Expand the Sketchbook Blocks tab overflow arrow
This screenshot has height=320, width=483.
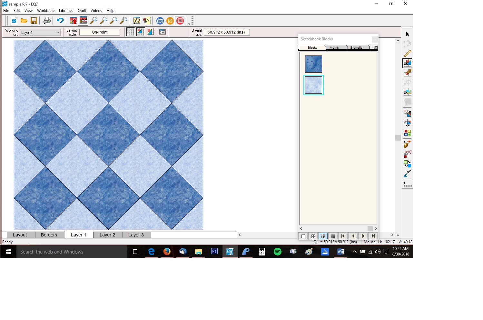coord(376,47)
